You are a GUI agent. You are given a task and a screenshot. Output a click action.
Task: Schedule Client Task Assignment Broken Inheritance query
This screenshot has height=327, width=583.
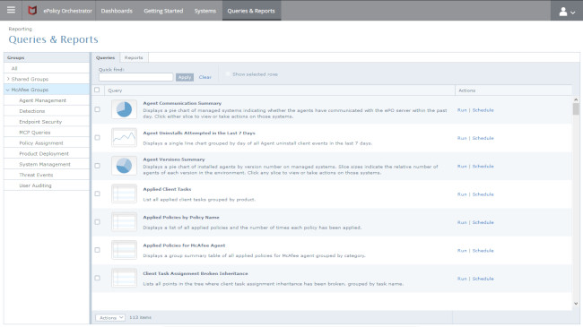point(483,279)
